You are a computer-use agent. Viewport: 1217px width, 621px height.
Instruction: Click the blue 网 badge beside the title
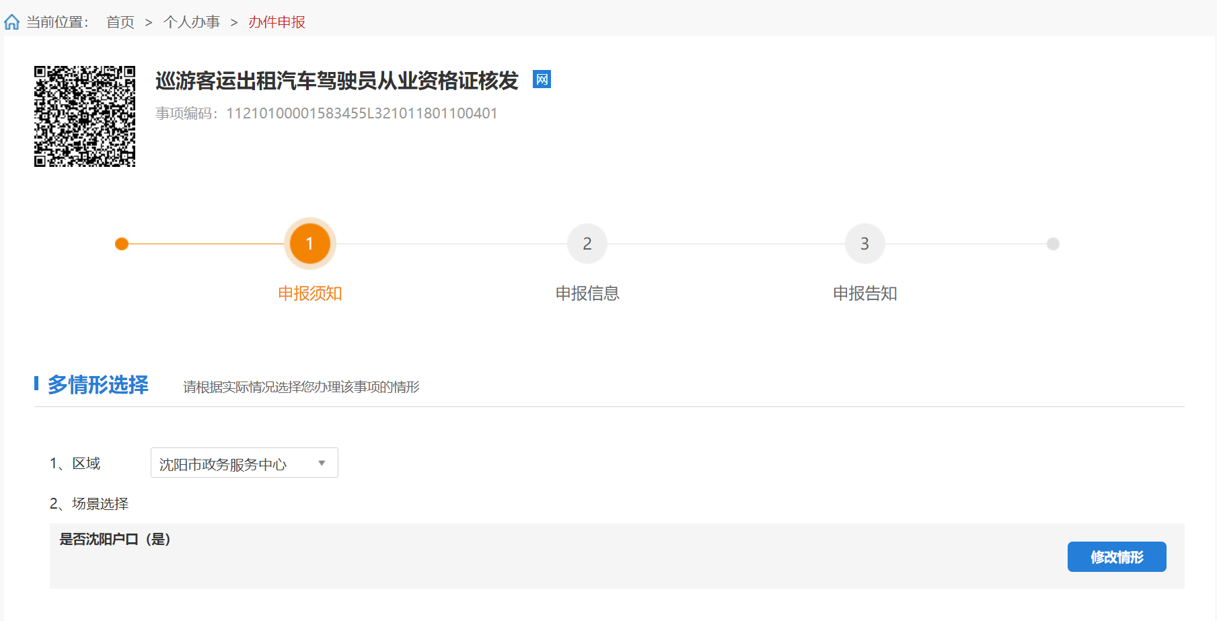(x=542, y=79)
